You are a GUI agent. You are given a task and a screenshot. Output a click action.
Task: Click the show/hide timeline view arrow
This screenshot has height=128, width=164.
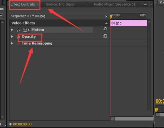point(106,16)
